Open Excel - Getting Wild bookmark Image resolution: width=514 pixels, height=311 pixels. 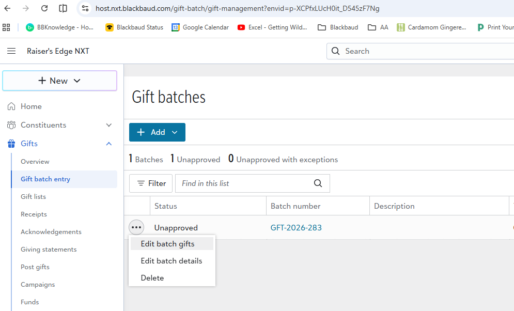point(272,27)
